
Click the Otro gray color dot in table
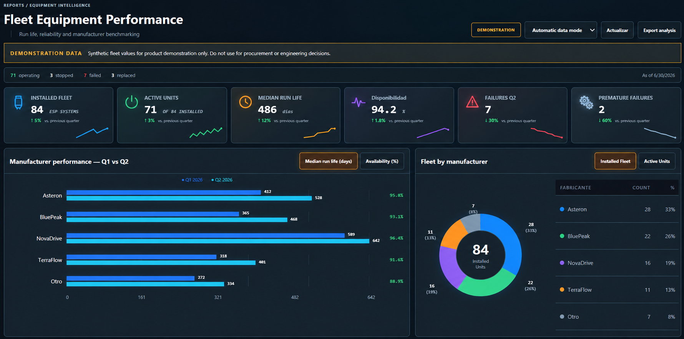[x=562, y=317]
